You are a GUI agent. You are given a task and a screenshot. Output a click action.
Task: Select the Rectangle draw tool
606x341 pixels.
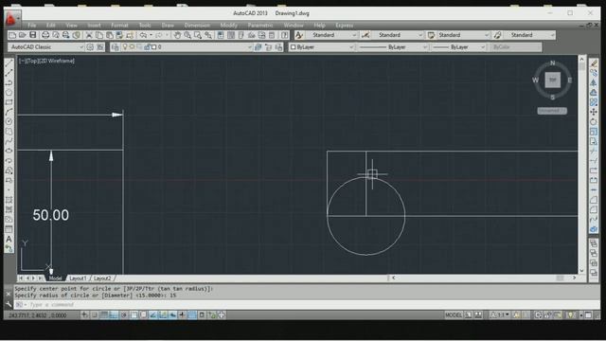coord(9,102)
